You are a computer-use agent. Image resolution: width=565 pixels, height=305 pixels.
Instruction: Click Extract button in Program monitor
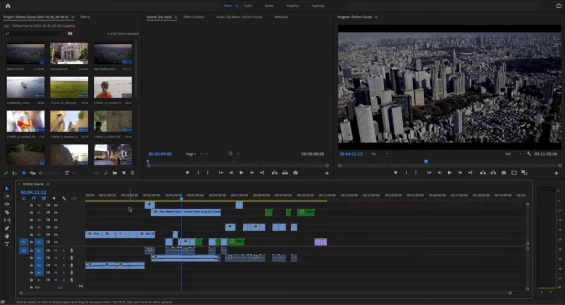(x=493, y=173)
